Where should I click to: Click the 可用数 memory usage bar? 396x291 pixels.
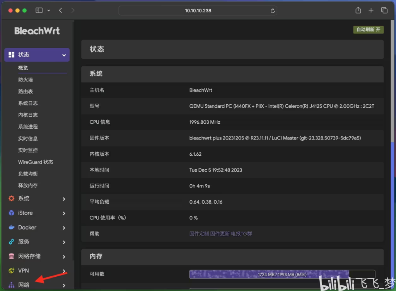point(282,274)
